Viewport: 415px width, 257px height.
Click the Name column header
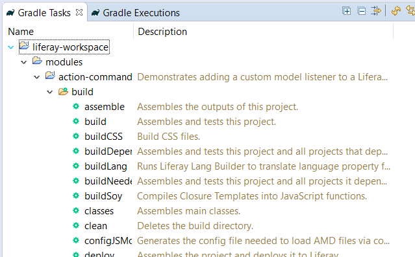pyautogui.click(x=21, y=32)
